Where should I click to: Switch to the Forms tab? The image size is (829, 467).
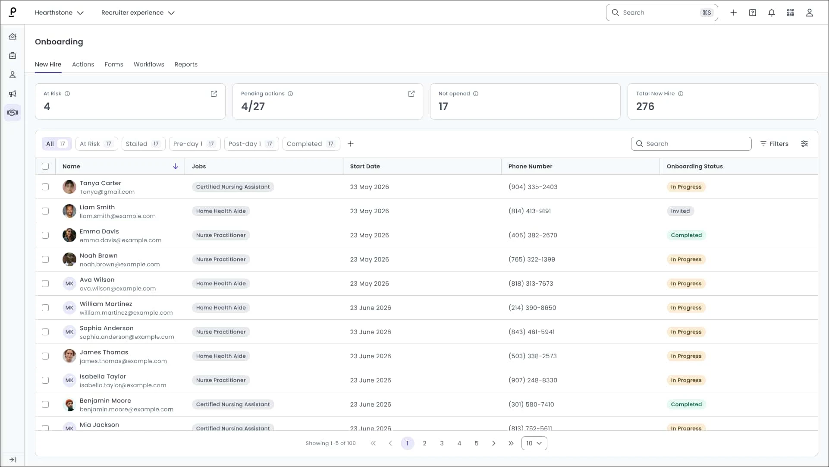tap(114, 64)
